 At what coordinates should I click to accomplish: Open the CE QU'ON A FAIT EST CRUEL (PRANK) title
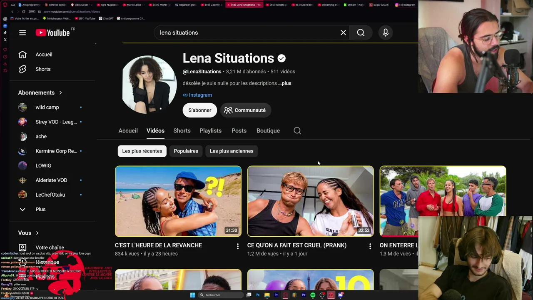(x=297, y=245)
